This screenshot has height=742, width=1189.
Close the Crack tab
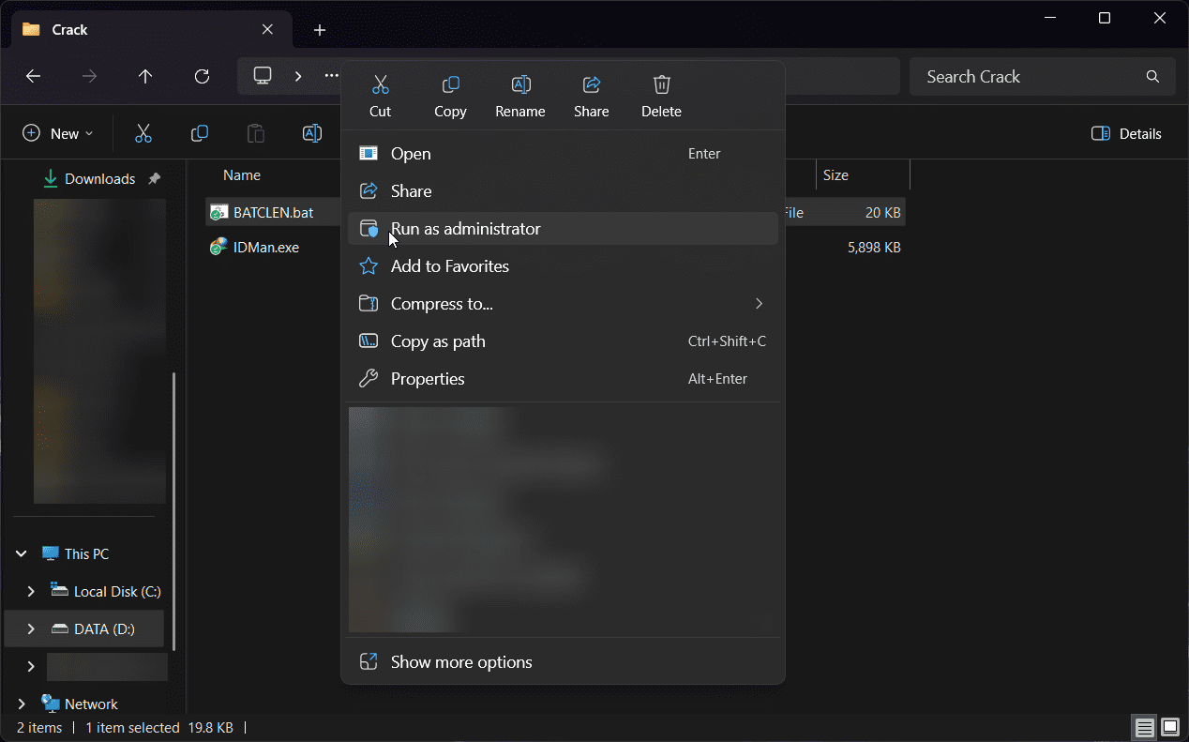[x=267, y=30]
